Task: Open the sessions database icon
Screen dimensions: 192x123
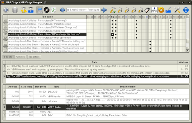Action: tap(15, 10)
